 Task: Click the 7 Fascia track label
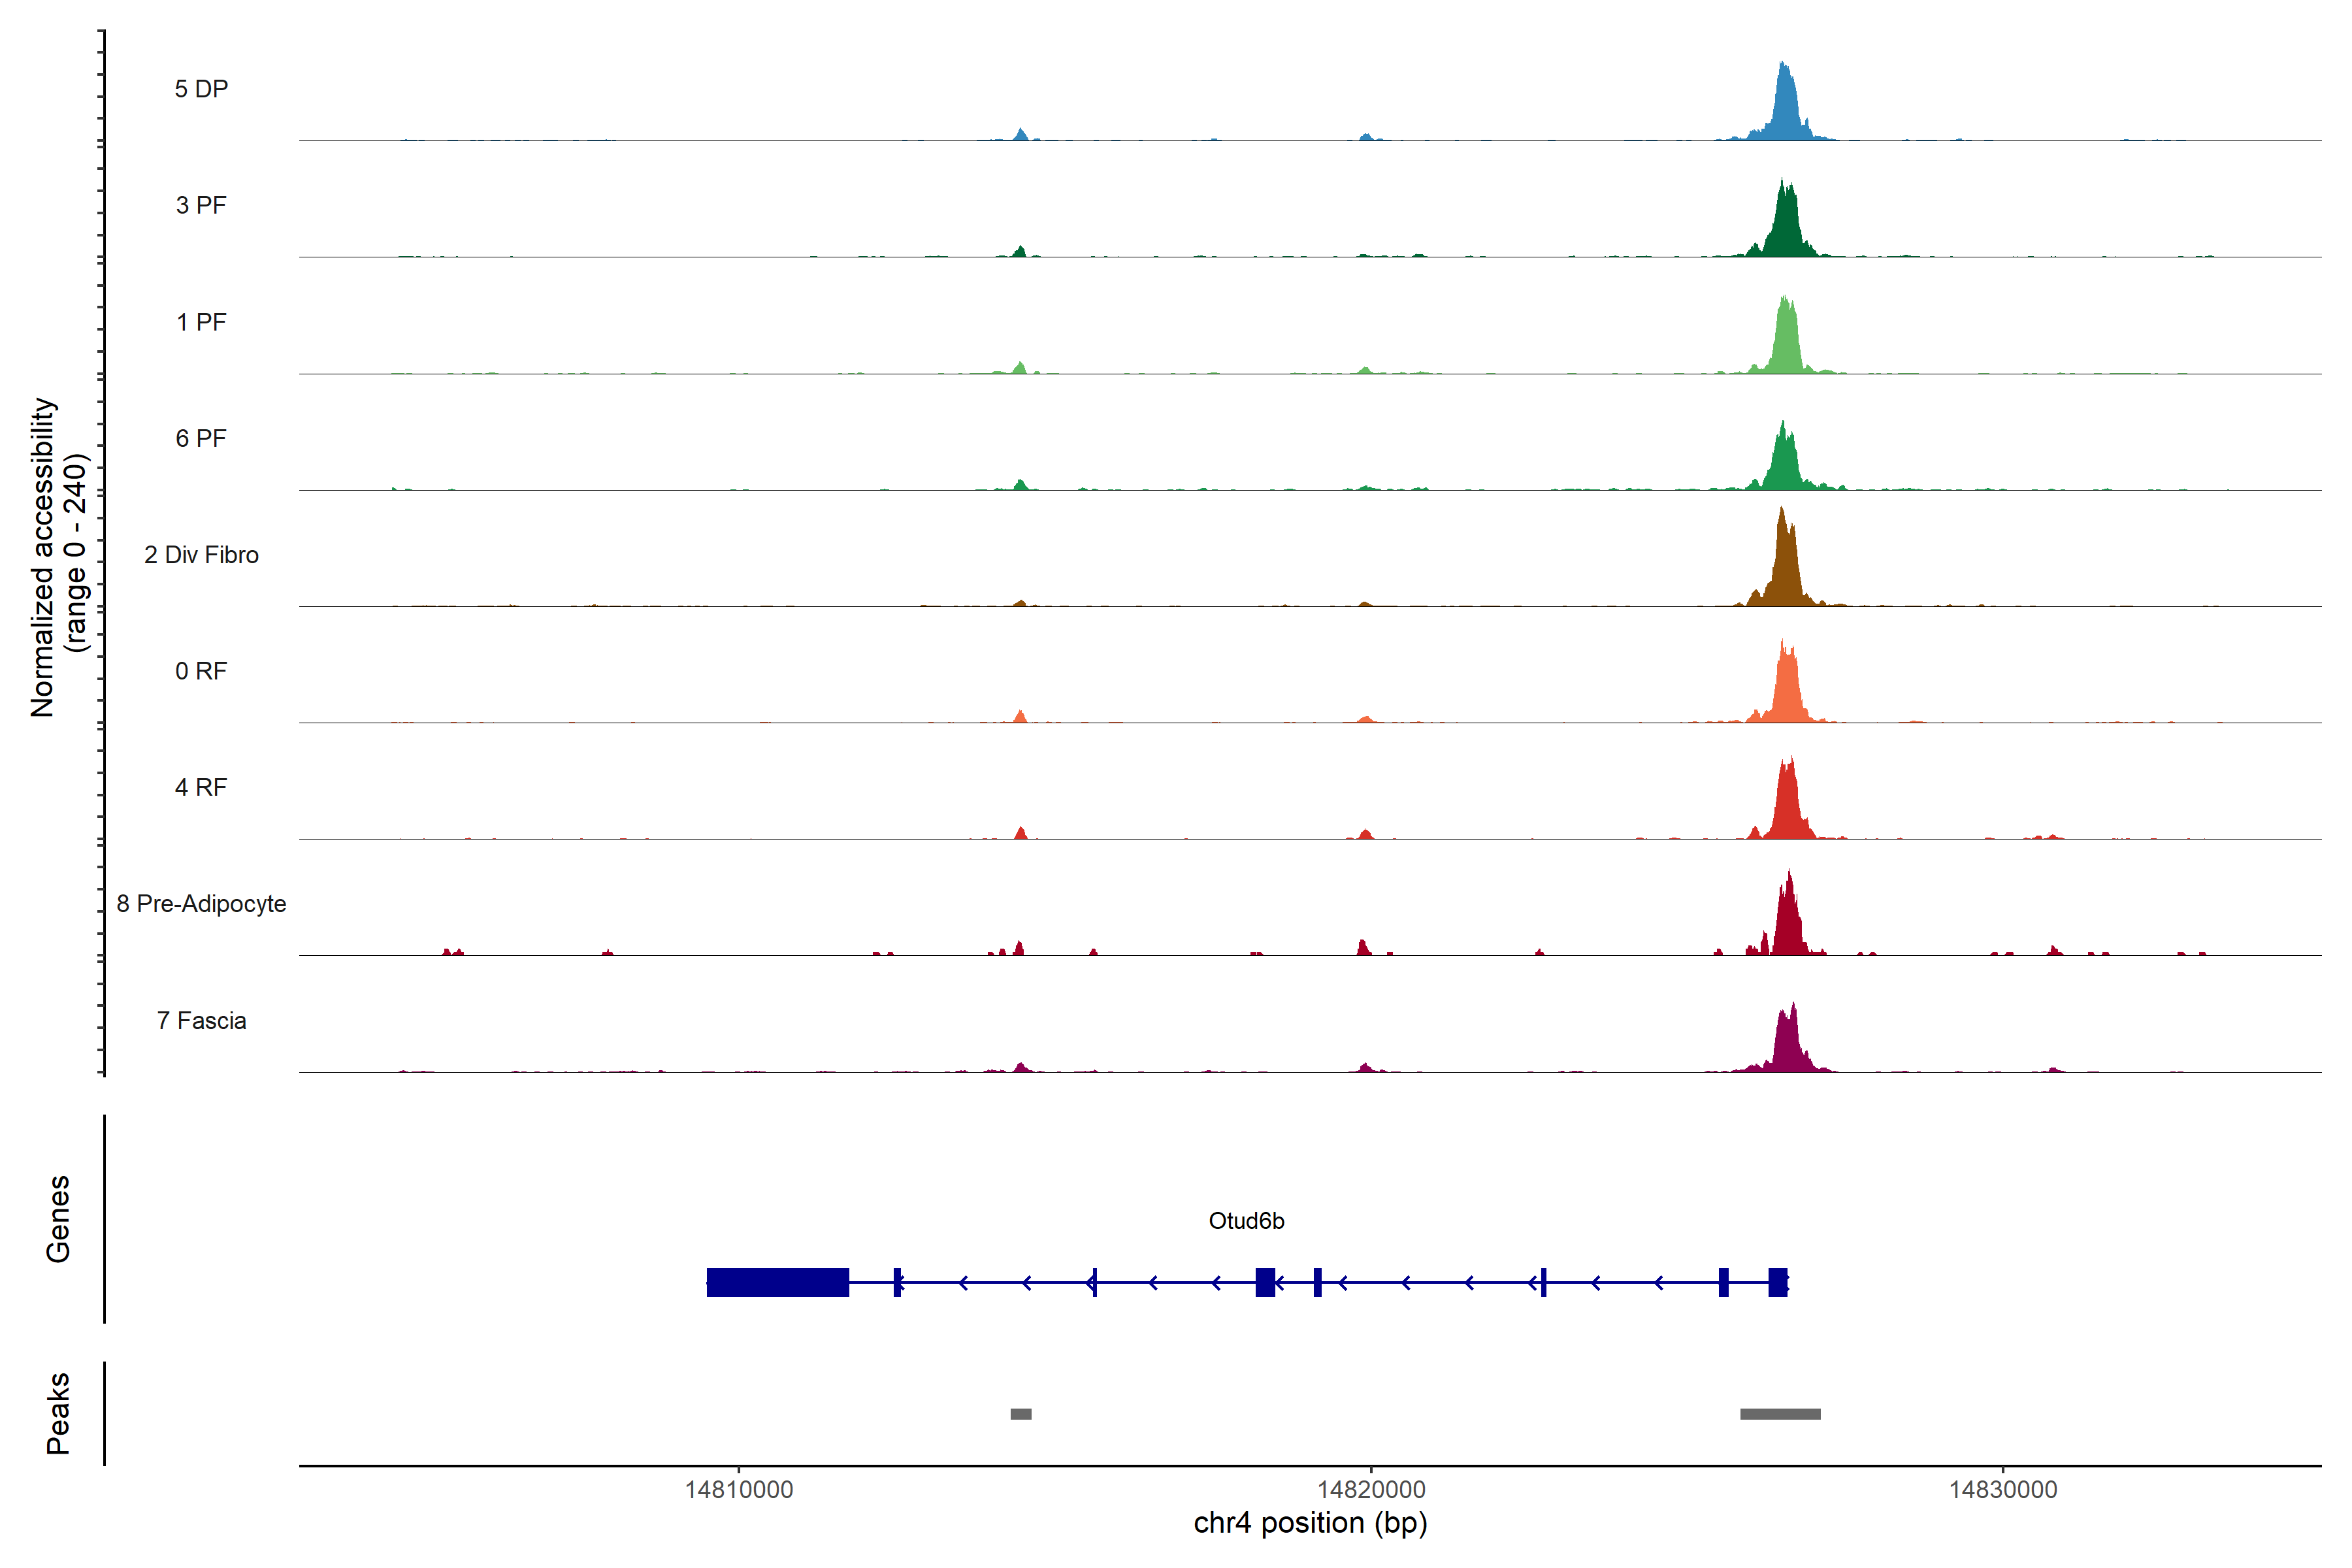[x=201, y=1020]
